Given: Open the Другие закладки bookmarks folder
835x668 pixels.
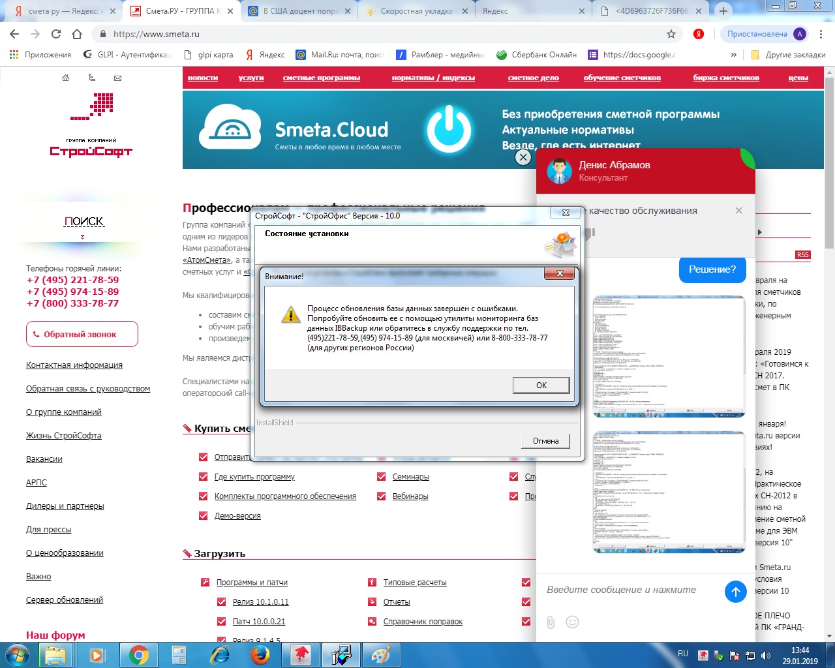Looking at the screenshot, I should tap(789, 55).
